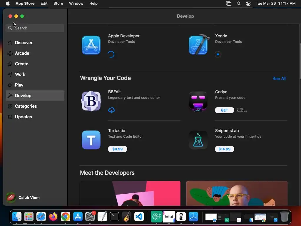The width and height of the screenshot is (301, 226).
Task: Open lek.ai app in the dock
Action: click(169, 217)
